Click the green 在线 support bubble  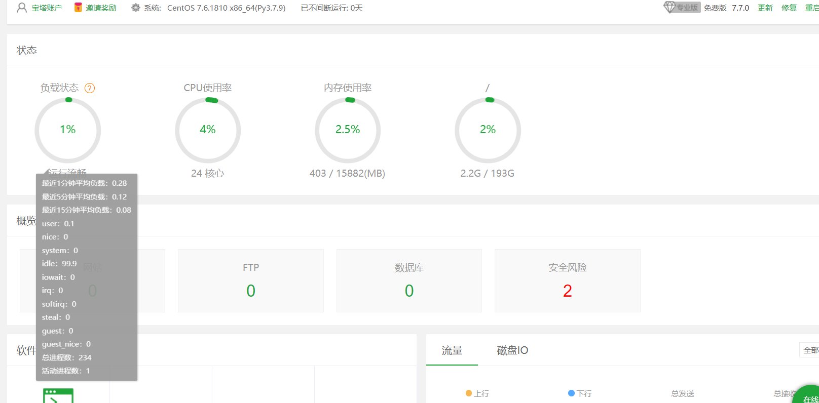tap(809, 397)
